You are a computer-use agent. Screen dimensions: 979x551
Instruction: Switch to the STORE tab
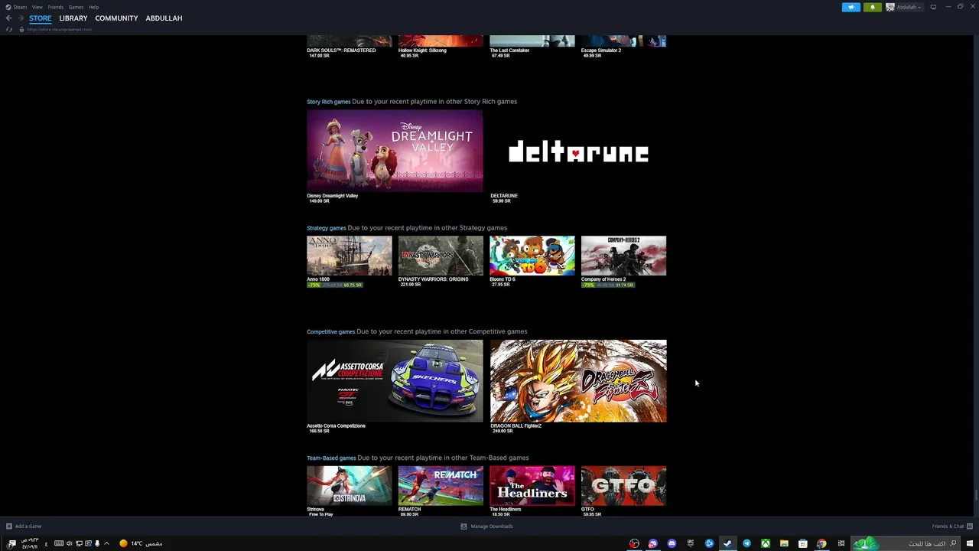tap(41, 18)
